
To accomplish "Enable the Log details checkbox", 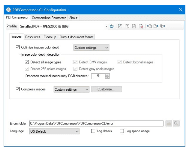I will click(93, 131).
